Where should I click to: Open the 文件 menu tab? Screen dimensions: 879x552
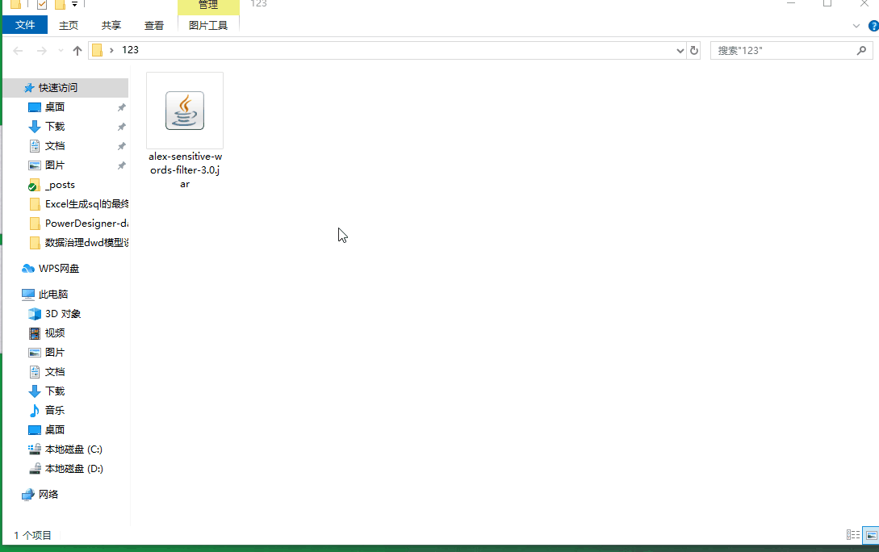25,25
